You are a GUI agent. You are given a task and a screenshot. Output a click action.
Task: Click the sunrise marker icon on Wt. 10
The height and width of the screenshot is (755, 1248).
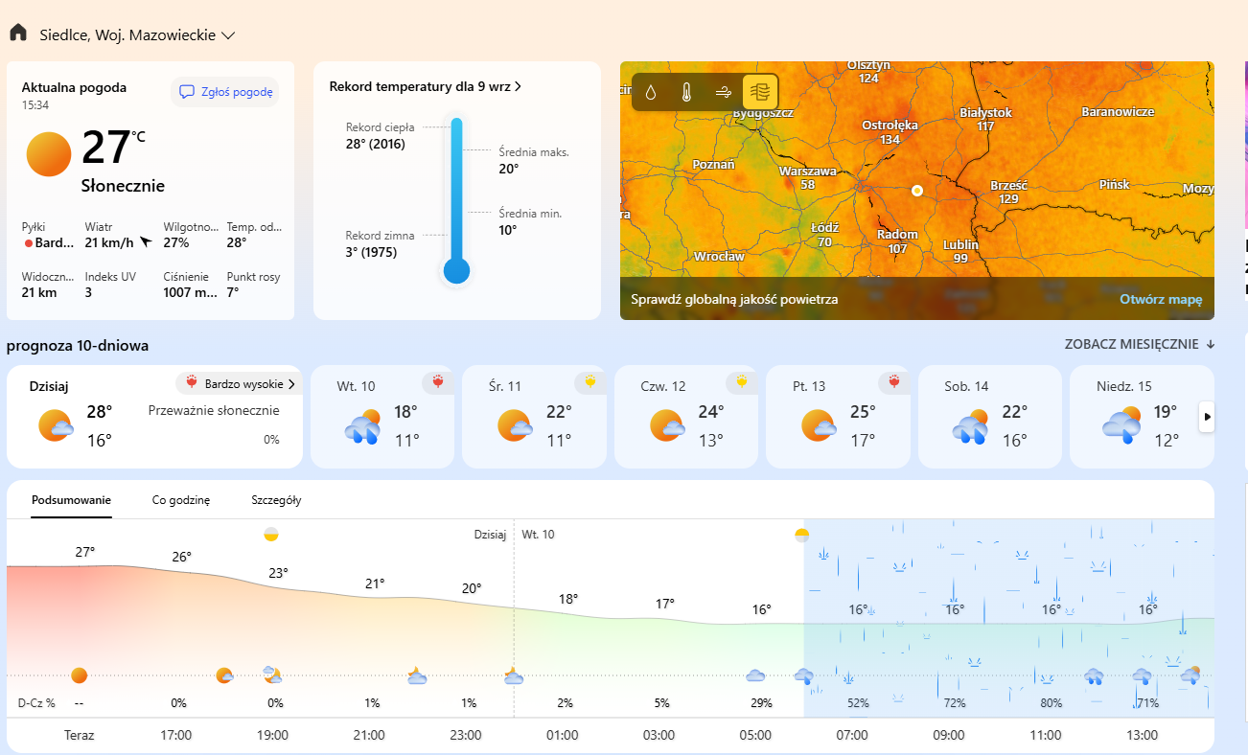(x=801, y=534)
